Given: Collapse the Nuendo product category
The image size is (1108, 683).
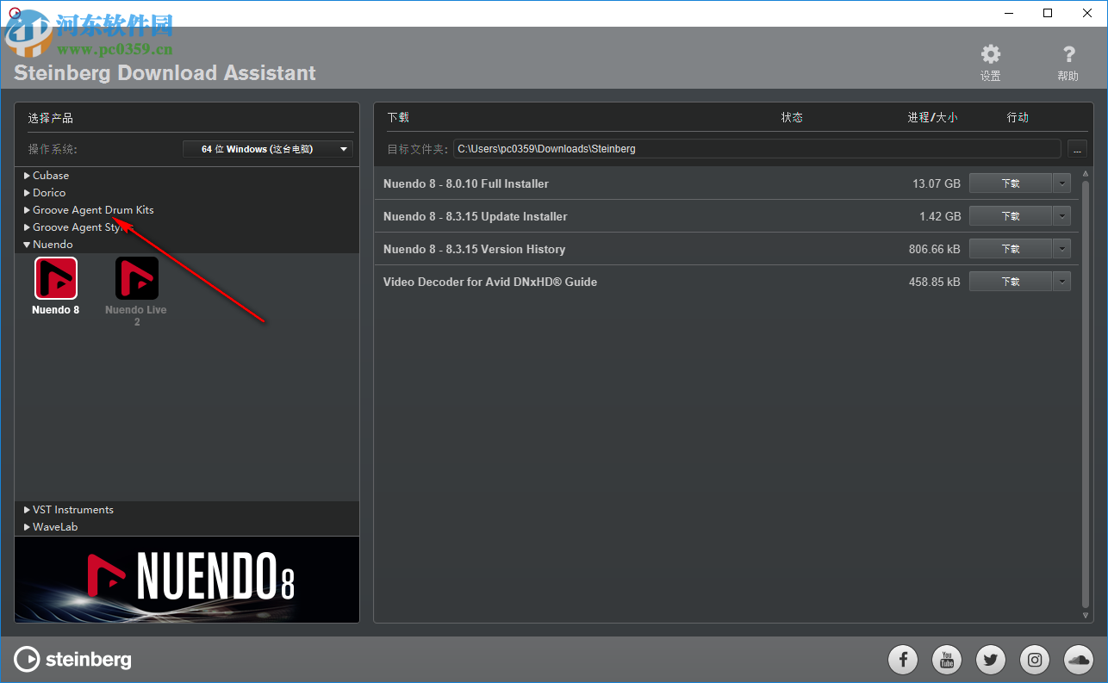Looking at the screenshot, I should [x=53, y=244].
